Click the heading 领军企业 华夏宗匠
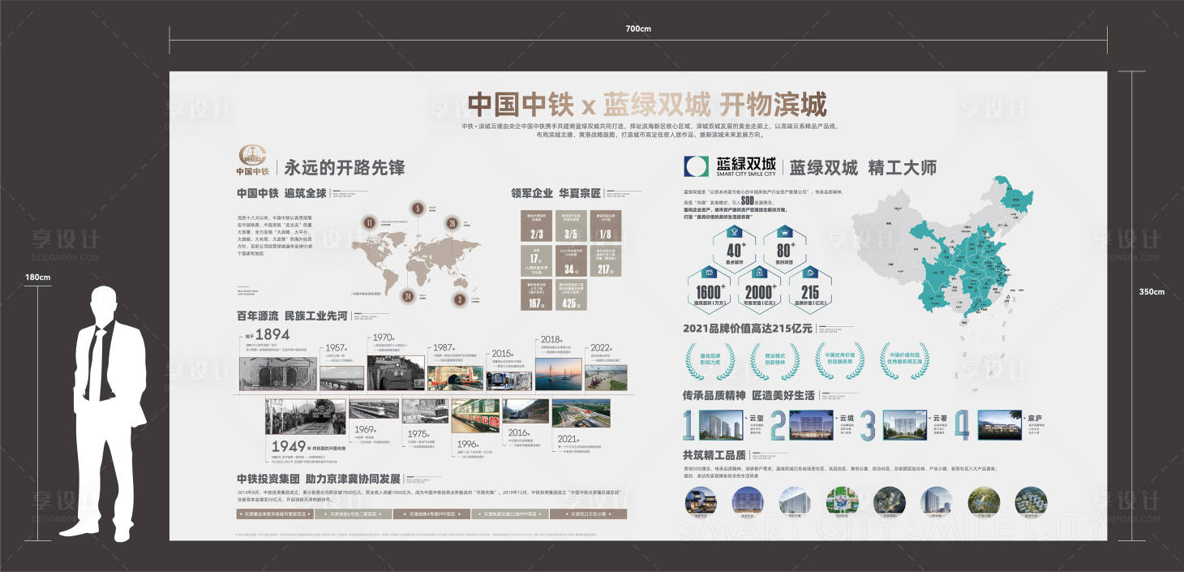Image resolution: width=1184 pixels, height=572 pixels. tap(556, 193)
